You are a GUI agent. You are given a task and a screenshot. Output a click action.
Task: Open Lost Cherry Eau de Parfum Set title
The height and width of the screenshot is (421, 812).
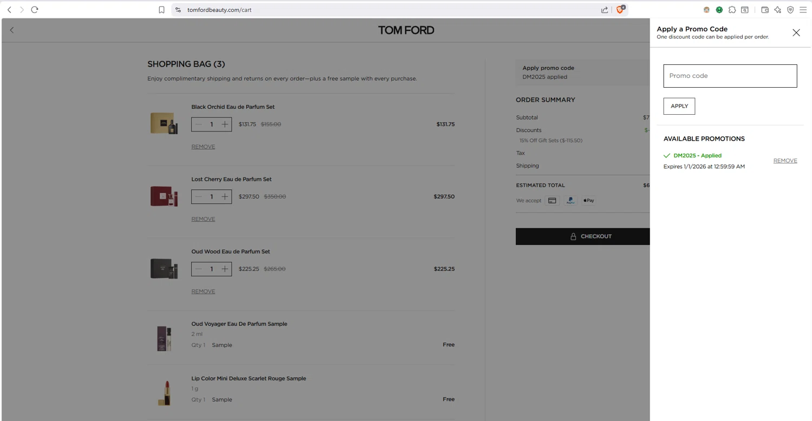point(231,179)
